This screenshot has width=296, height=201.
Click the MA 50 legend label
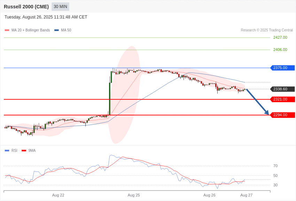click(x=66, y=30)
